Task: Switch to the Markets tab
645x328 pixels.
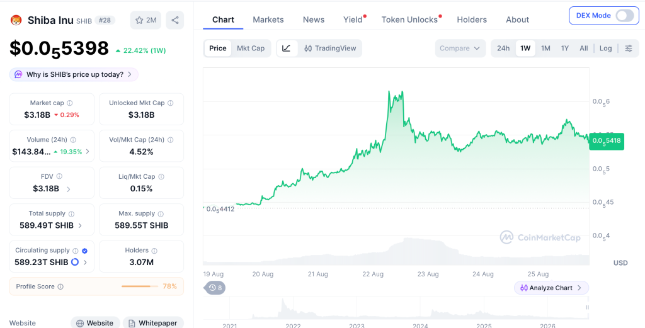Action: (268, 20)
